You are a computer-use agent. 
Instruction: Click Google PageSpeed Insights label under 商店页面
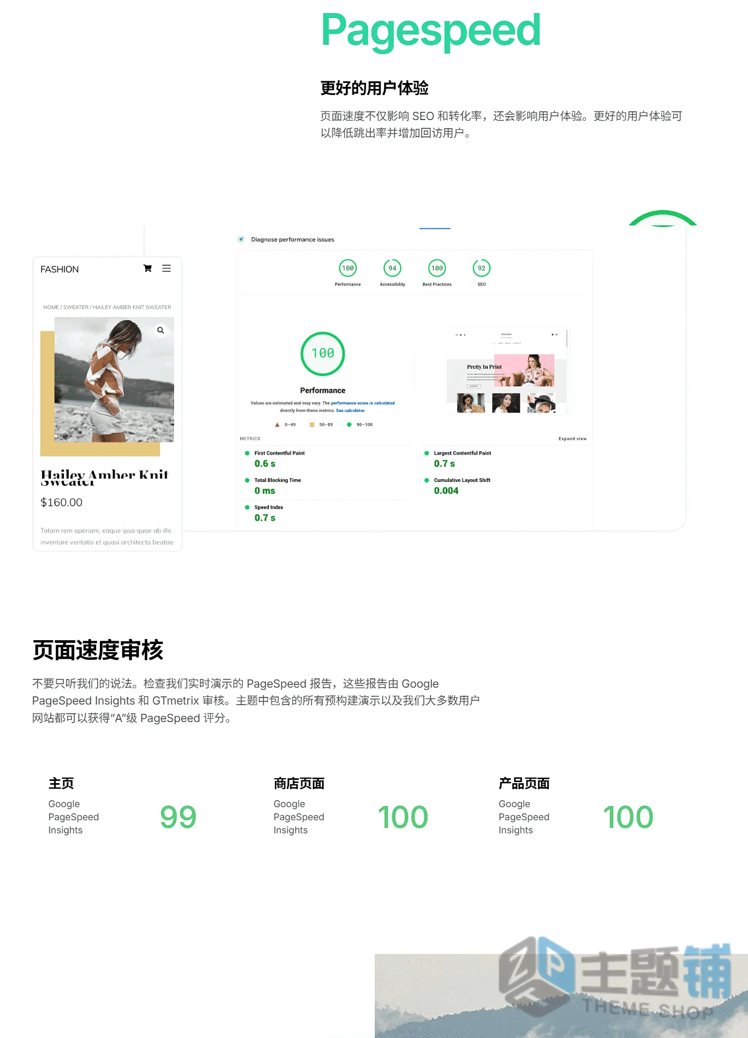299,817
